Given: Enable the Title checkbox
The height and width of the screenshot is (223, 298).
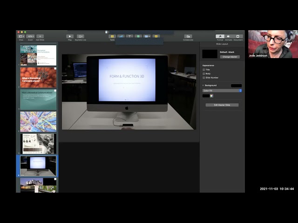Looking at the screenshot, I should click(204, 70).
